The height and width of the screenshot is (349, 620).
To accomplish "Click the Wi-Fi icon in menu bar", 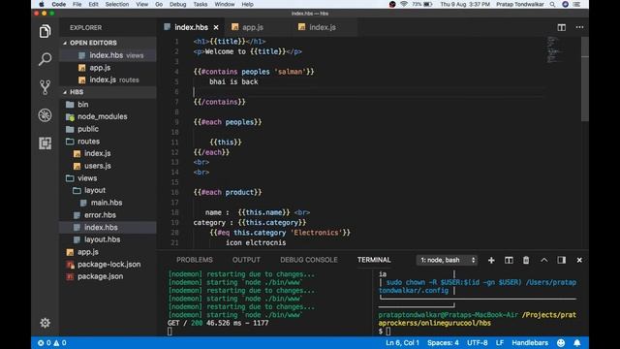I will [x=404, y=4].
